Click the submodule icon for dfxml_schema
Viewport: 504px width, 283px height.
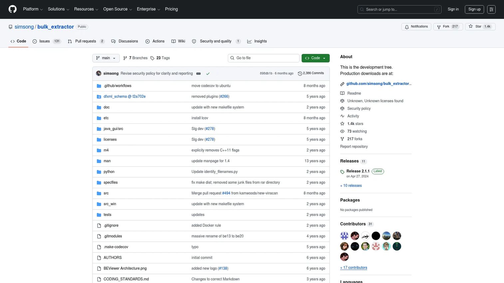click(x=99, y=97)
